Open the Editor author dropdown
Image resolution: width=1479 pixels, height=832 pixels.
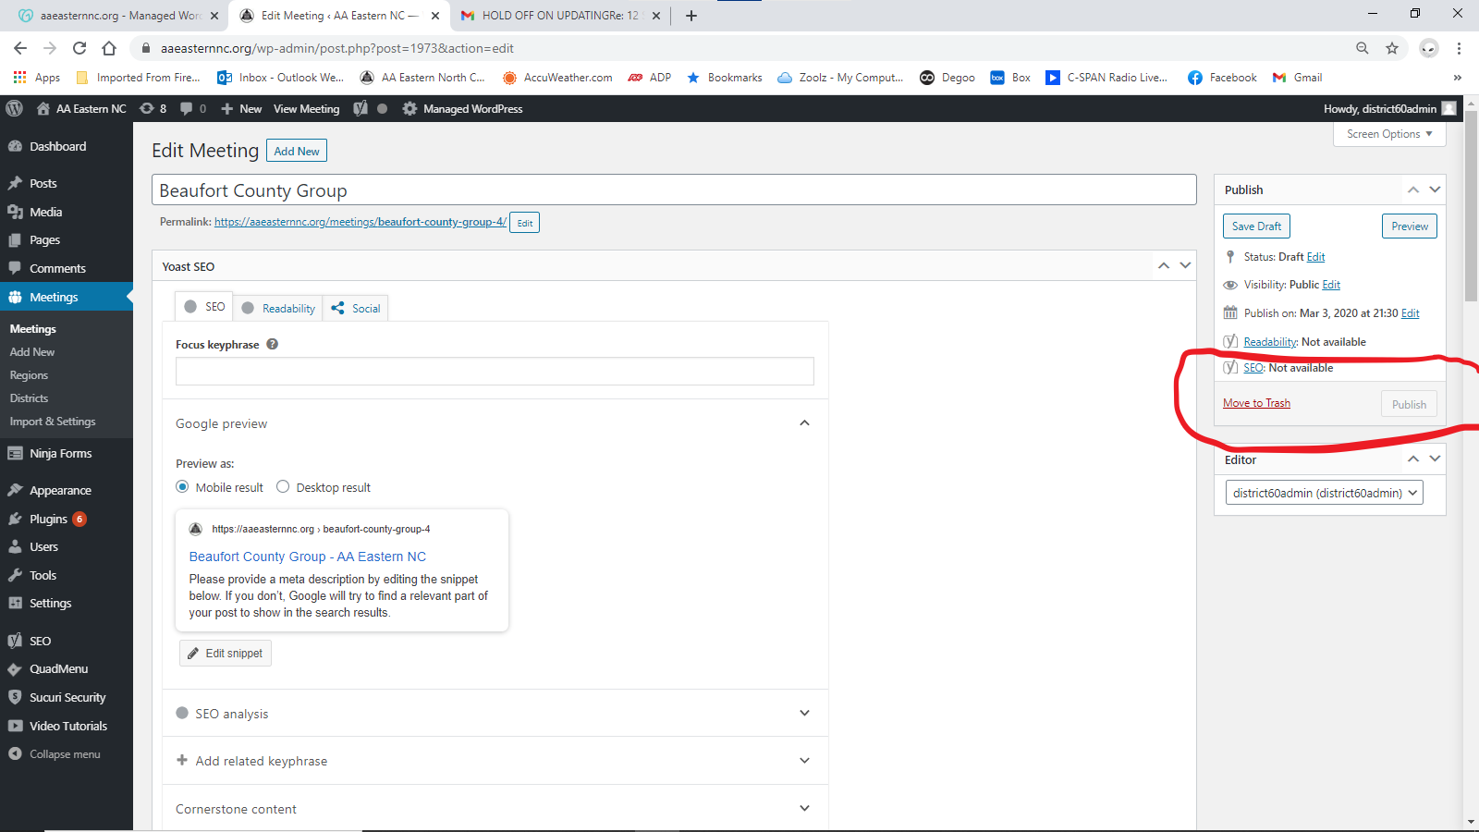1323,492
